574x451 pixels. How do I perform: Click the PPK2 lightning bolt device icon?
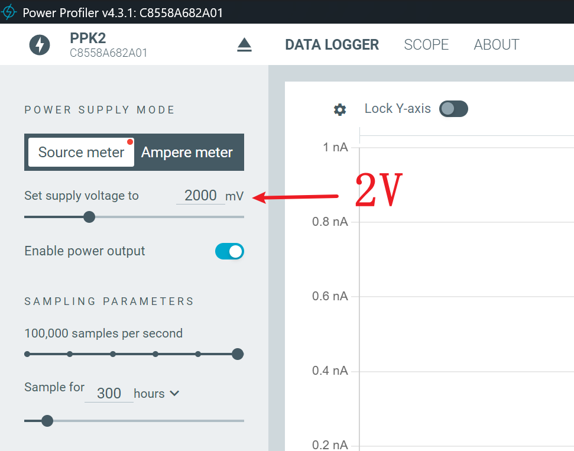click(40, 45)
